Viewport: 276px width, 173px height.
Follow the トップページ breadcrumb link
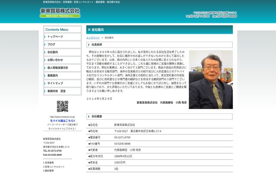(x=93, y=38)
